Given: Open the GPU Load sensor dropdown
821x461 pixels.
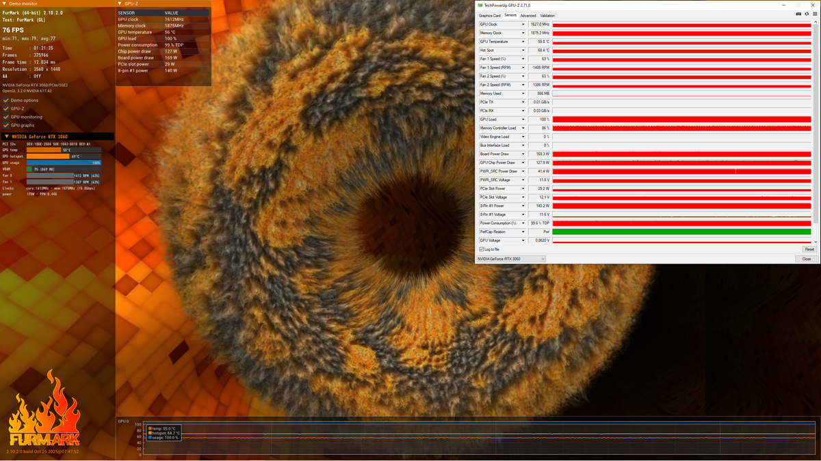Looking at the screenshot, I should tap(523, 120).
